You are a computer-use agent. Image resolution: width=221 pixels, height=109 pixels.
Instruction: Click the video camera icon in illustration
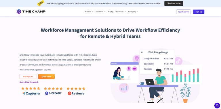point(135,69)
